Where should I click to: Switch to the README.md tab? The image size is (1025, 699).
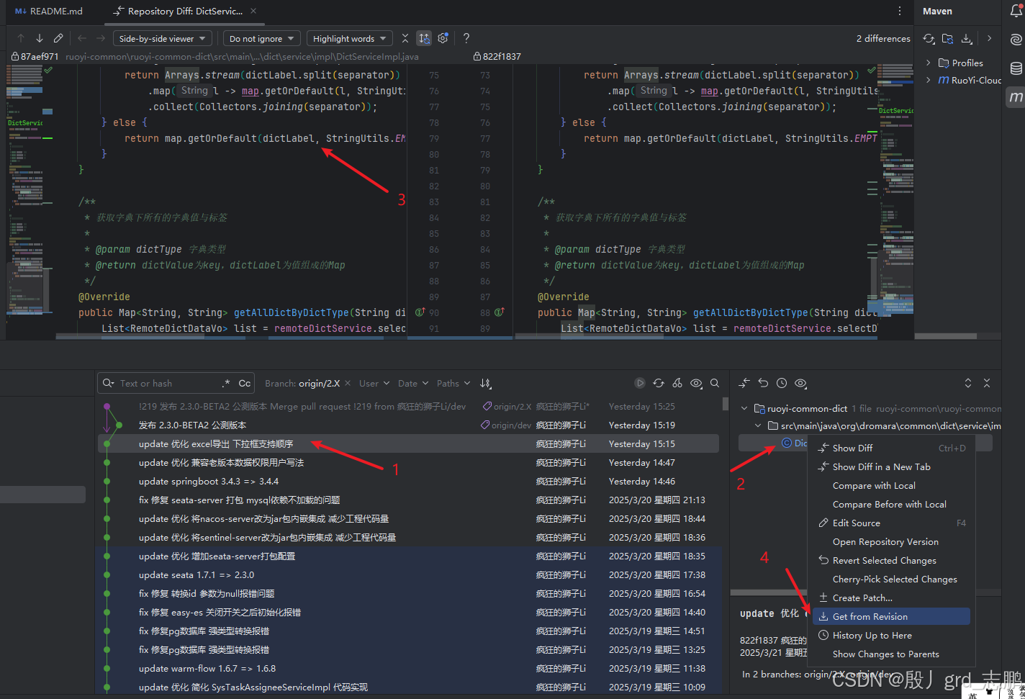tap(48, 11)
